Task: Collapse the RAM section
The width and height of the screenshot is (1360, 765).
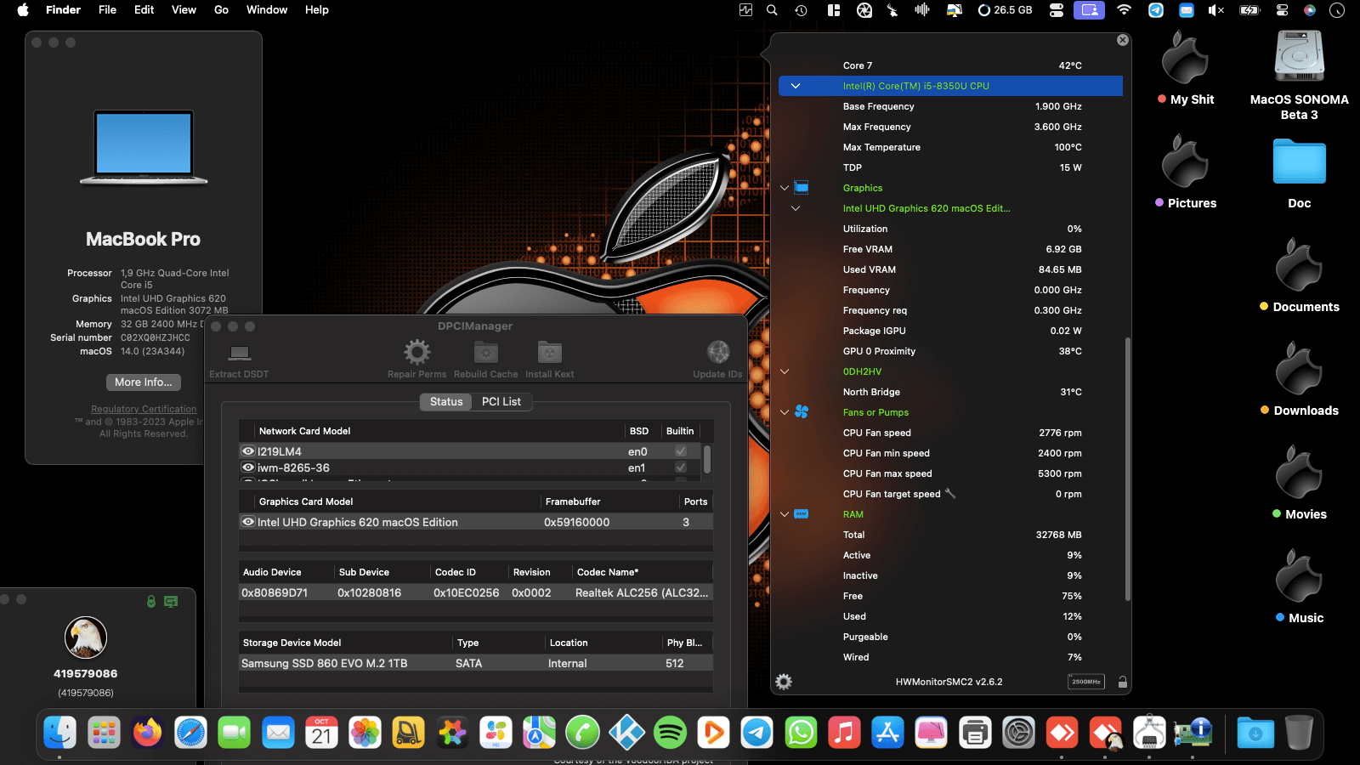Action: coord(785,514)
